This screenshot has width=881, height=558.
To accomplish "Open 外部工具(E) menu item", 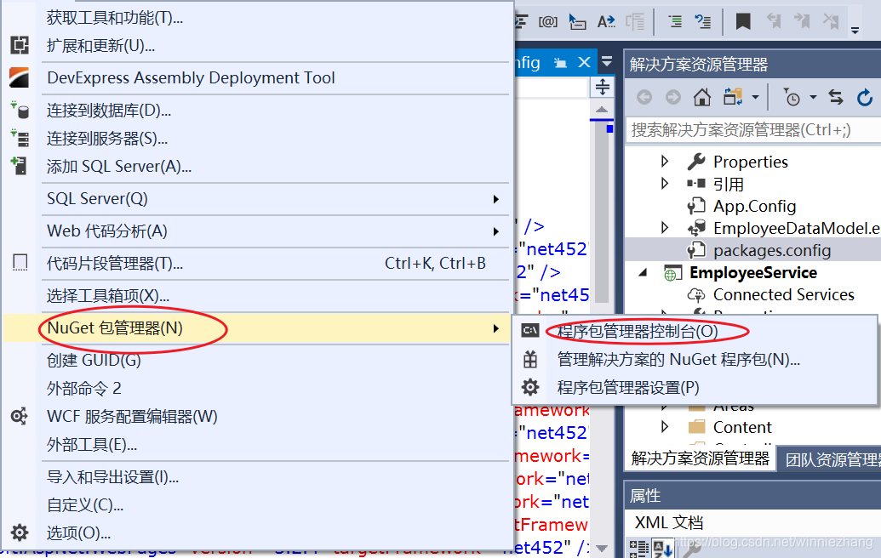I will click(x=255, y=445).
